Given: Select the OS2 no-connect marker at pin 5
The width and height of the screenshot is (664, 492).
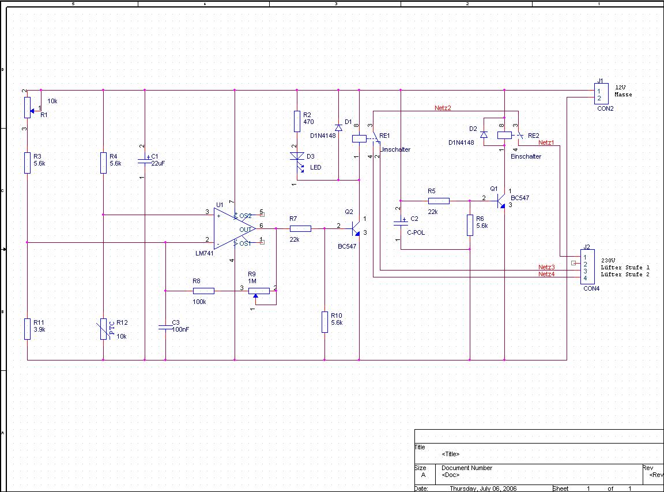Looking at the screenshot, I should pos(262,215).
